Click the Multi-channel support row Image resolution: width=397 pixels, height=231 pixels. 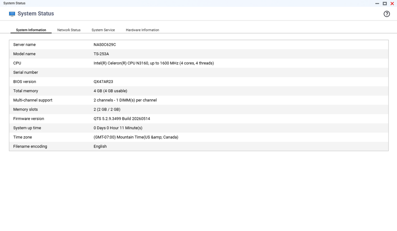(198, 100)
